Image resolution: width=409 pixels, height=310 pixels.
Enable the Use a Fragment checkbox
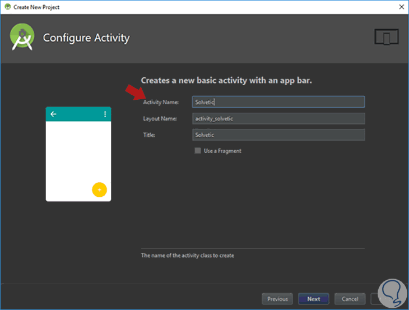197,151
